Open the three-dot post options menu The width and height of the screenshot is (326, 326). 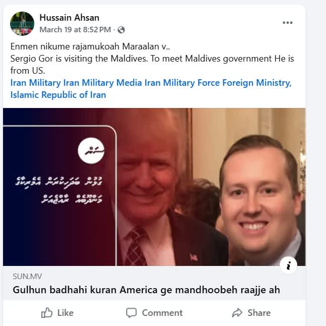click(288, 23)
